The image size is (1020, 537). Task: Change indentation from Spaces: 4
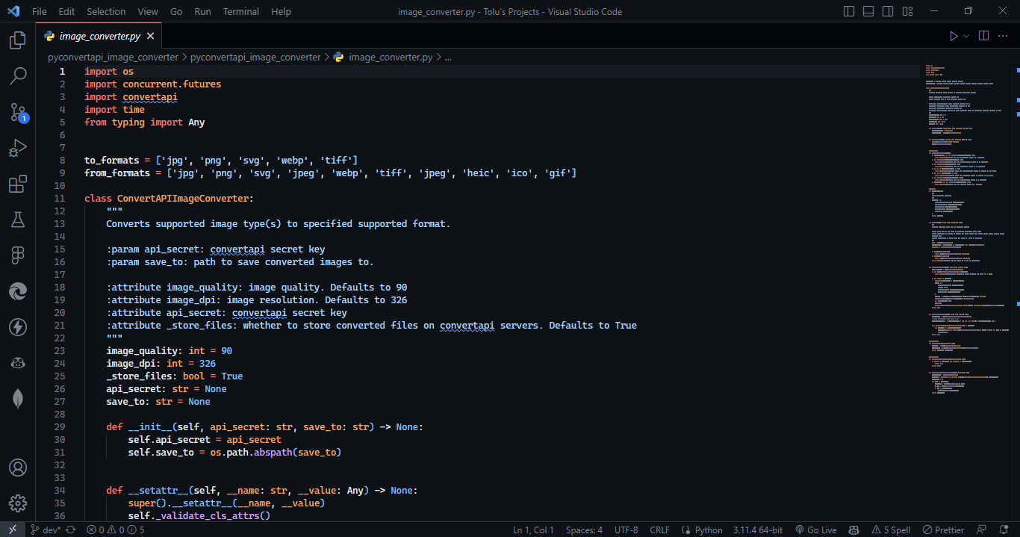point(584,530)
